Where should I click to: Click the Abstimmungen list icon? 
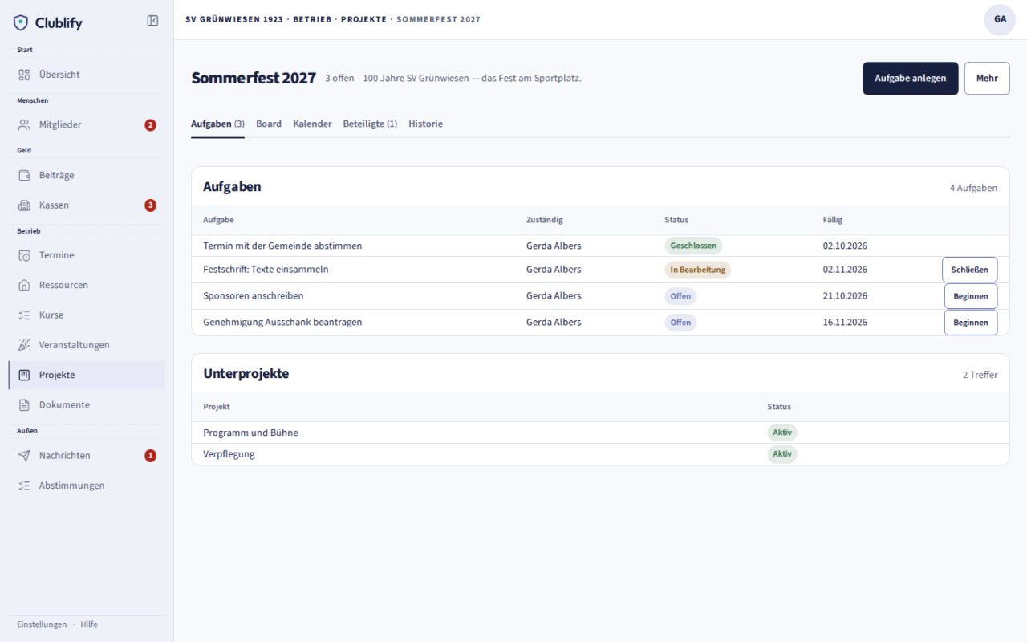coord(24,486)
